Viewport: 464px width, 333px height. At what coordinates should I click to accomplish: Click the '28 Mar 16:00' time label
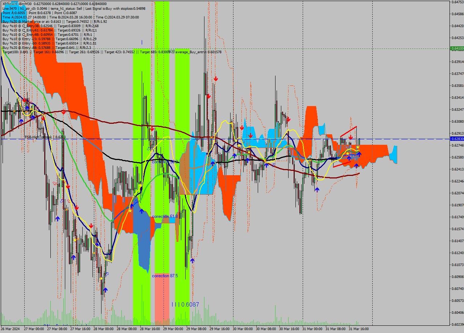(x=150, y=329)
